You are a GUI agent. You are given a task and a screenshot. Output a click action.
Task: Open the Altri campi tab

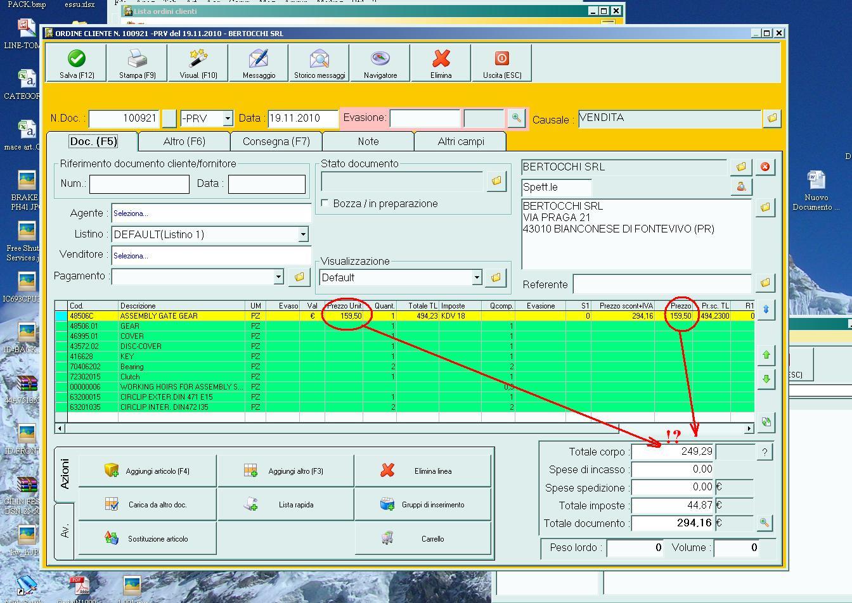(460, 141)
